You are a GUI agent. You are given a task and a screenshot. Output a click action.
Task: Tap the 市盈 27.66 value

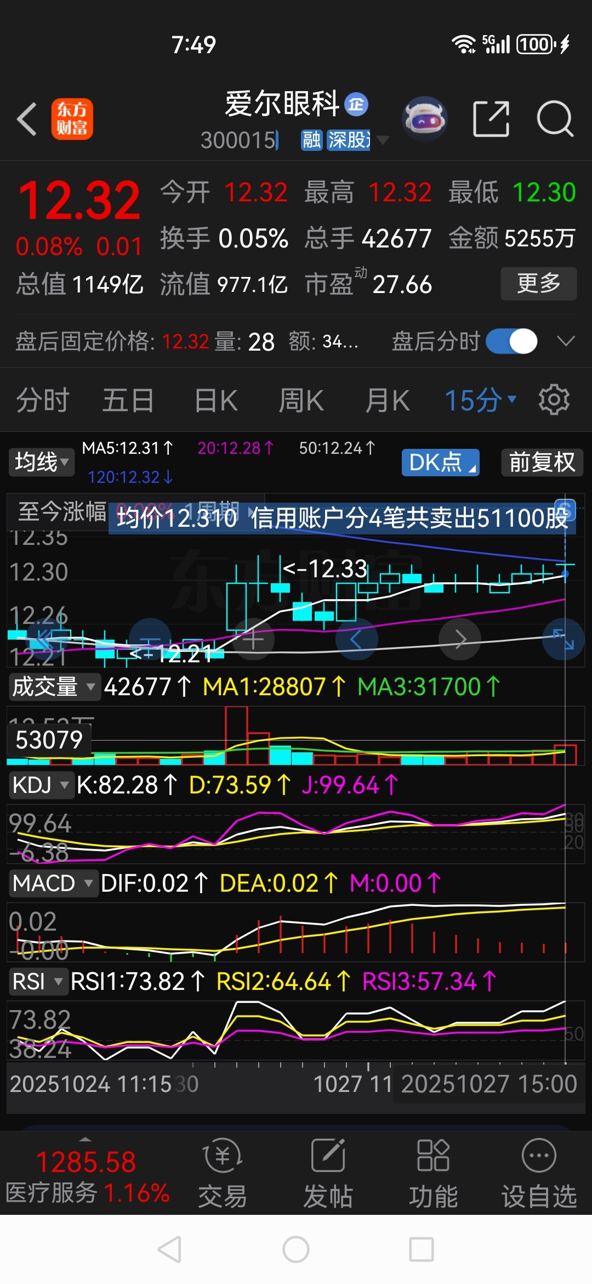pos(368,284)
